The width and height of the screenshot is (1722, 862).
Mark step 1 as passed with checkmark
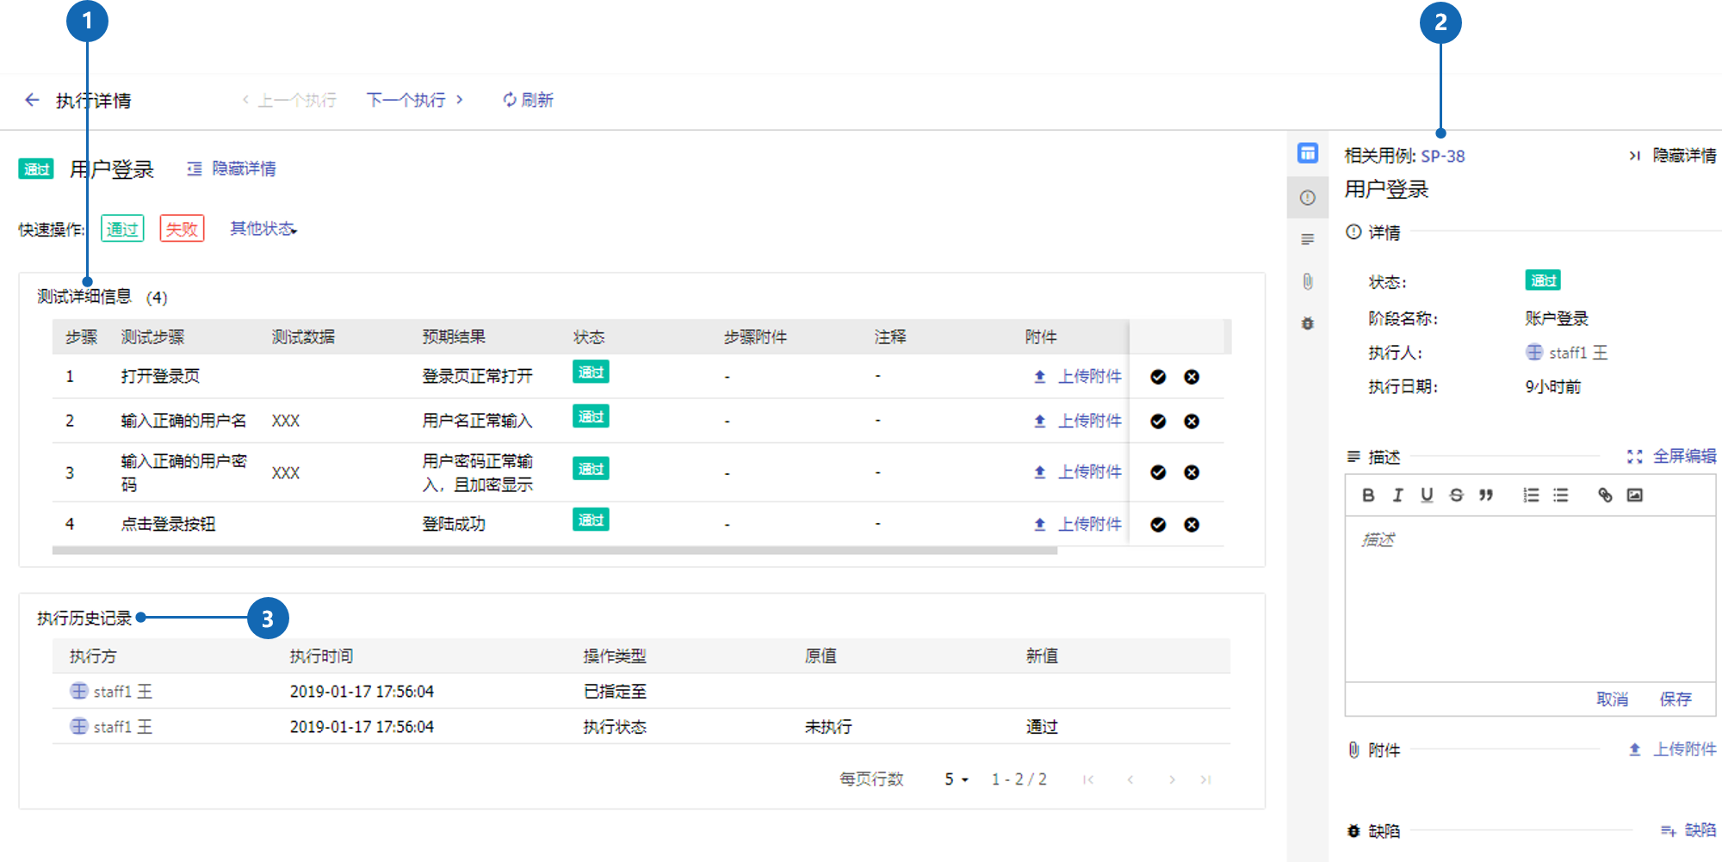tap(1158, 377)
